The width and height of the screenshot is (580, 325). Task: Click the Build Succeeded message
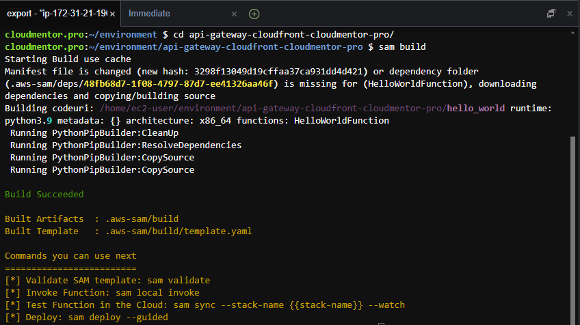44,195
